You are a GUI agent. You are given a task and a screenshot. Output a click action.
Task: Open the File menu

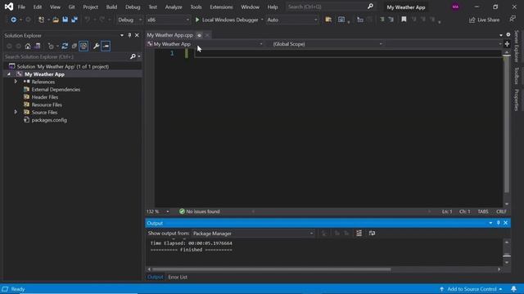point(21,7)
